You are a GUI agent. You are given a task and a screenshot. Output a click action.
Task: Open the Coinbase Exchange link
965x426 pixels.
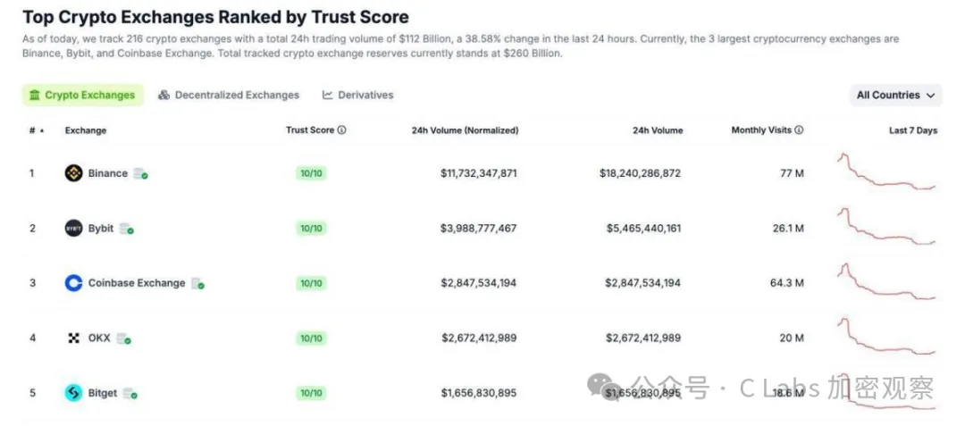coord(137,283)
